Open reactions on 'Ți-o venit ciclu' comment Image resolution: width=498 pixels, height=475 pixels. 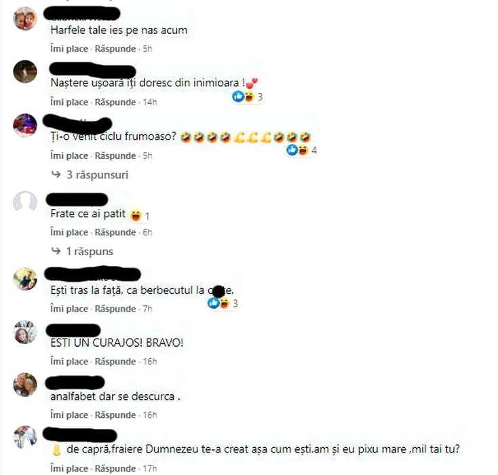coord(301,150)
